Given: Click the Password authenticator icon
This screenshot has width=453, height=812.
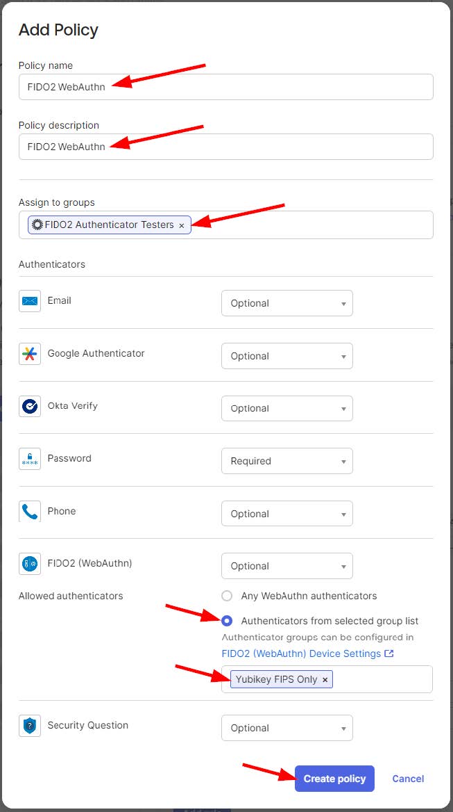Looking at the screenshot, I should click(x=30, y=459).
